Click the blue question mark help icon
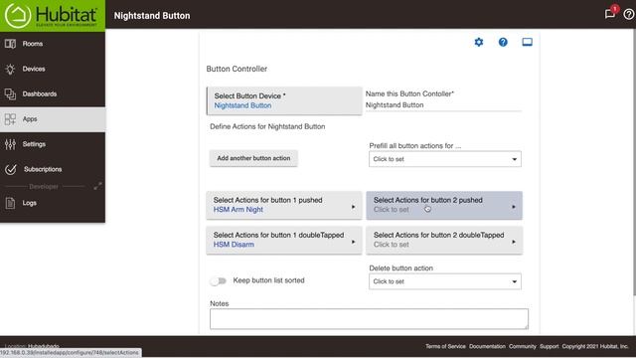Viewport: 636px width, 358px height. click(x=503, y=42)
